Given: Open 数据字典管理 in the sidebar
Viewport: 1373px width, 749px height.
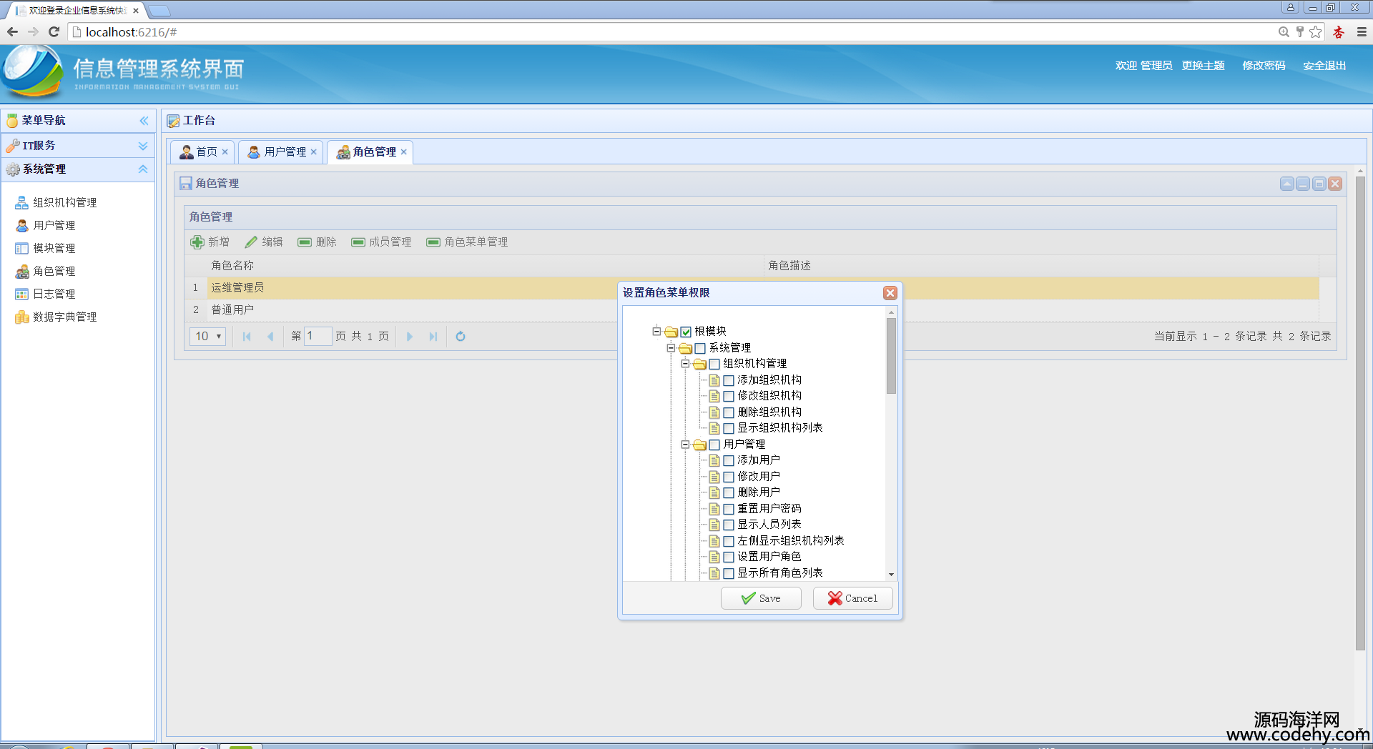Looking at the screenshot, I should [64, 317].
